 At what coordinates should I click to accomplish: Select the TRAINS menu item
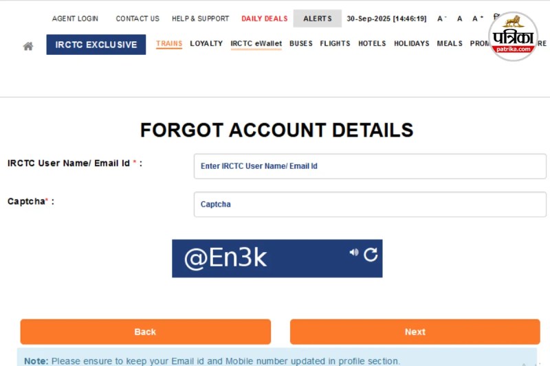click(169, 43)
